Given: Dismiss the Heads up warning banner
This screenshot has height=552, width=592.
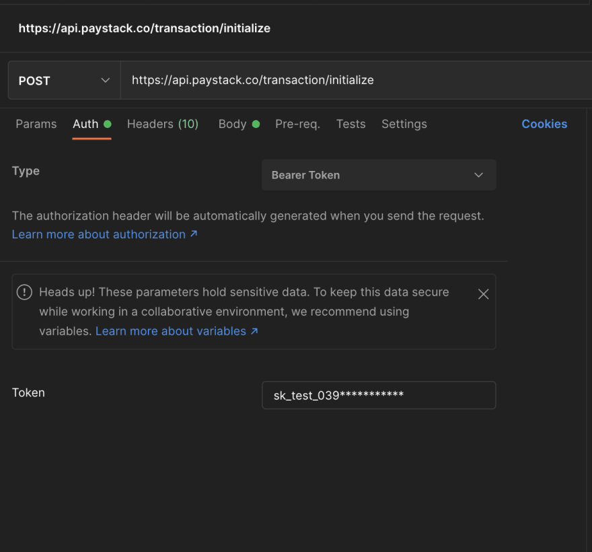Looking at the screenshot, I should 483,294.
